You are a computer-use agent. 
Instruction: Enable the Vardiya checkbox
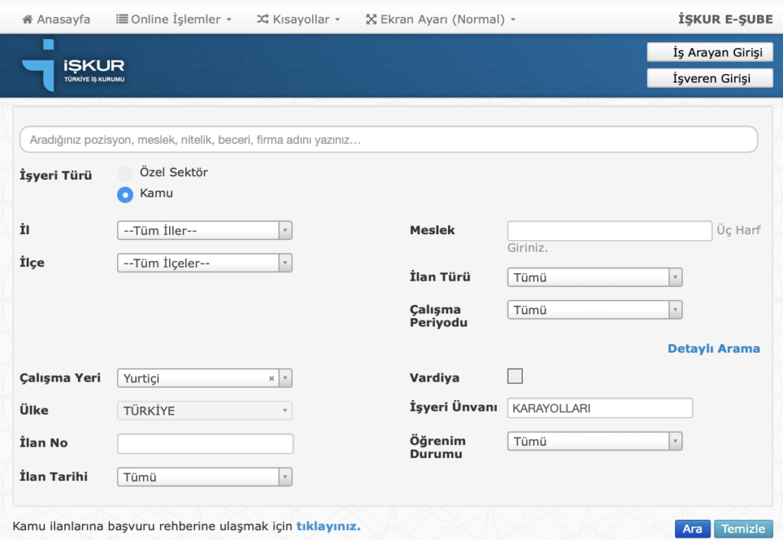515,376
